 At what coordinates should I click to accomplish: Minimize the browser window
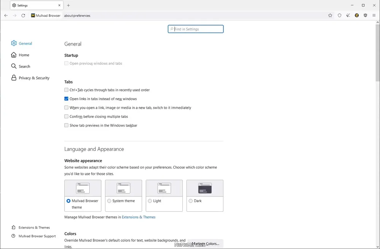click(x=352, y=5)
